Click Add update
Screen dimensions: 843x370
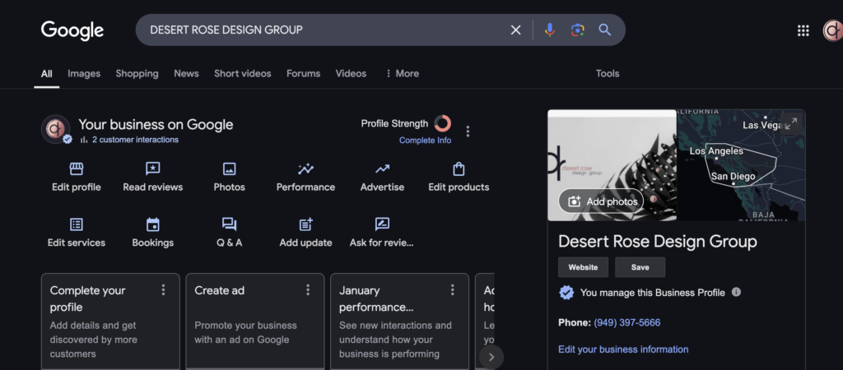point(305,233)
